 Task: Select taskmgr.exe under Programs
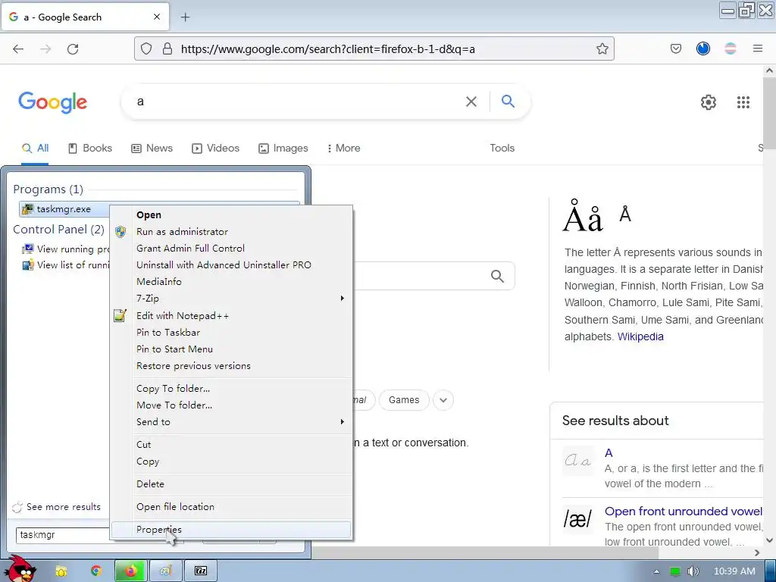click(x=64, y=209)
